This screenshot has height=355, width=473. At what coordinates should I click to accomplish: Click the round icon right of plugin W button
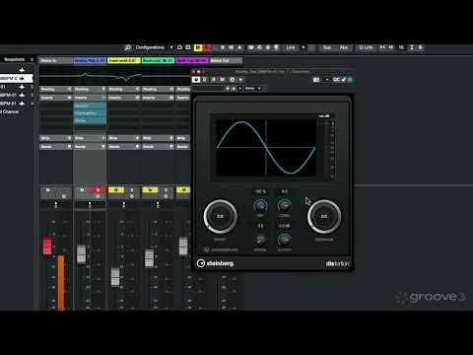pos(233,80)
